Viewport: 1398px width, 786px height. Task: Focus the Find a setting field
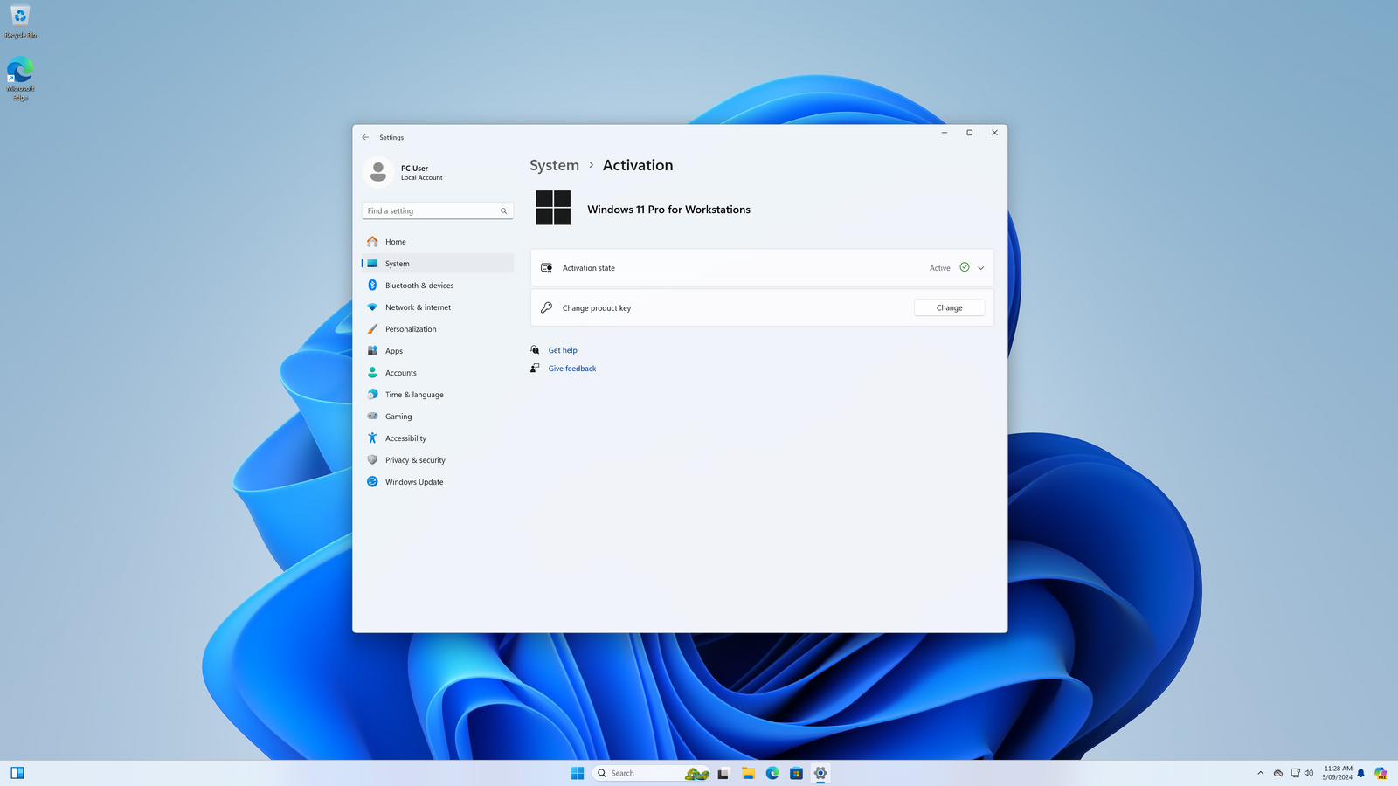(x=437, y=211)
